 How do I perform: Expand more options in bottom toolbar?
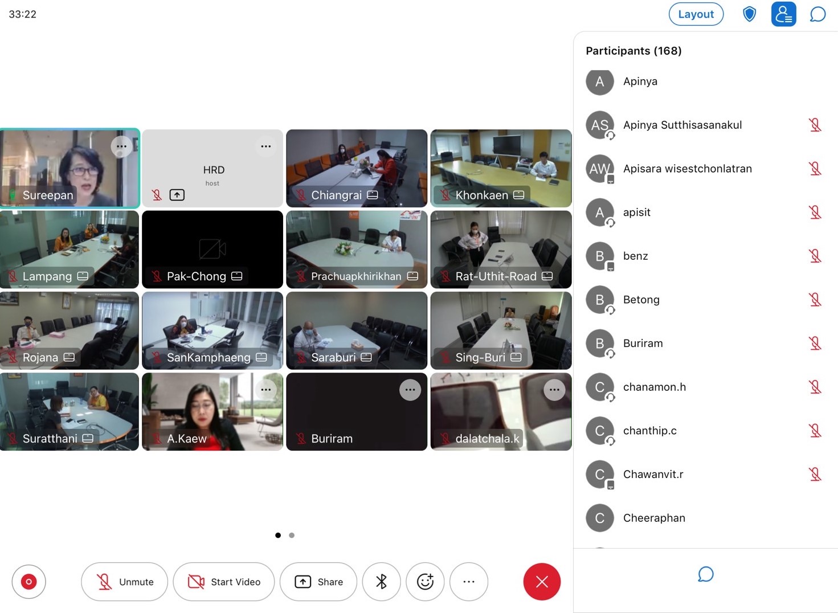tap(468, 582)
